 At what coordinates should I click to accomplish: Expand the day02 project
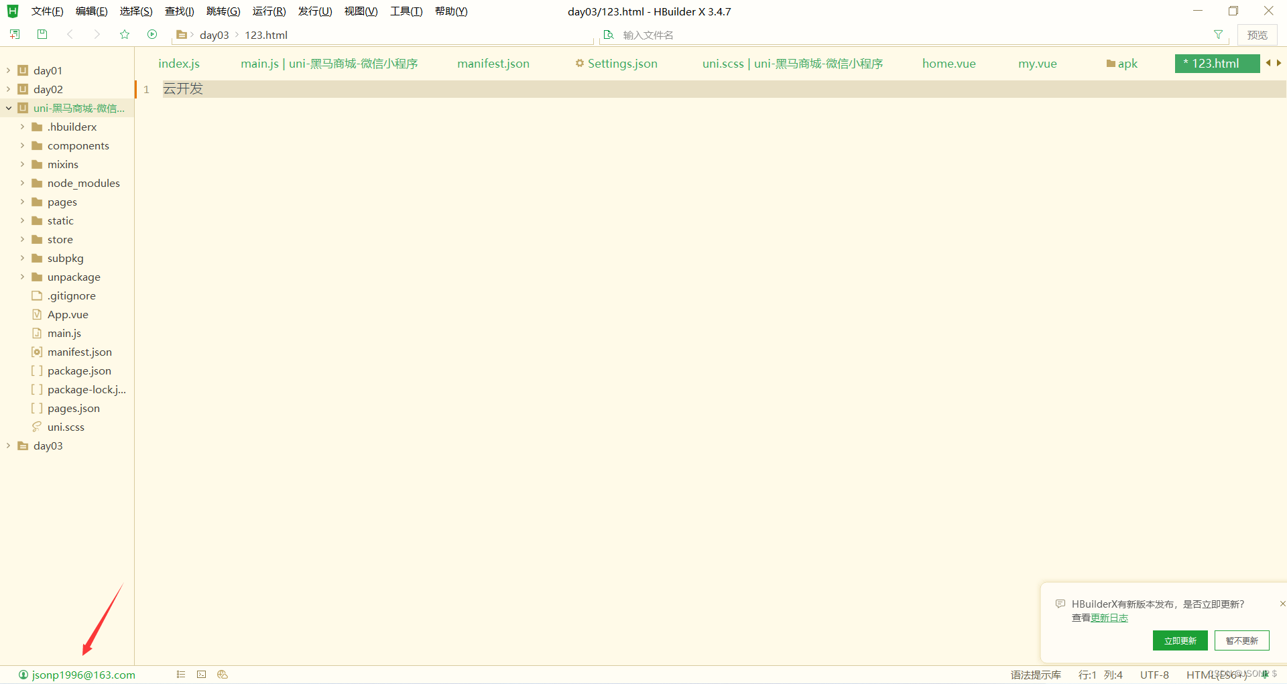tap(8, 89)
